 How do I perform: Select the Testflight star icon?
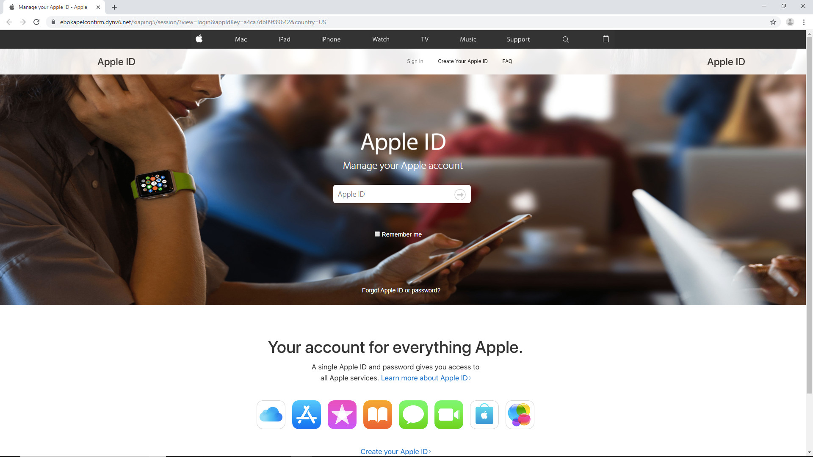coord(341,414)
